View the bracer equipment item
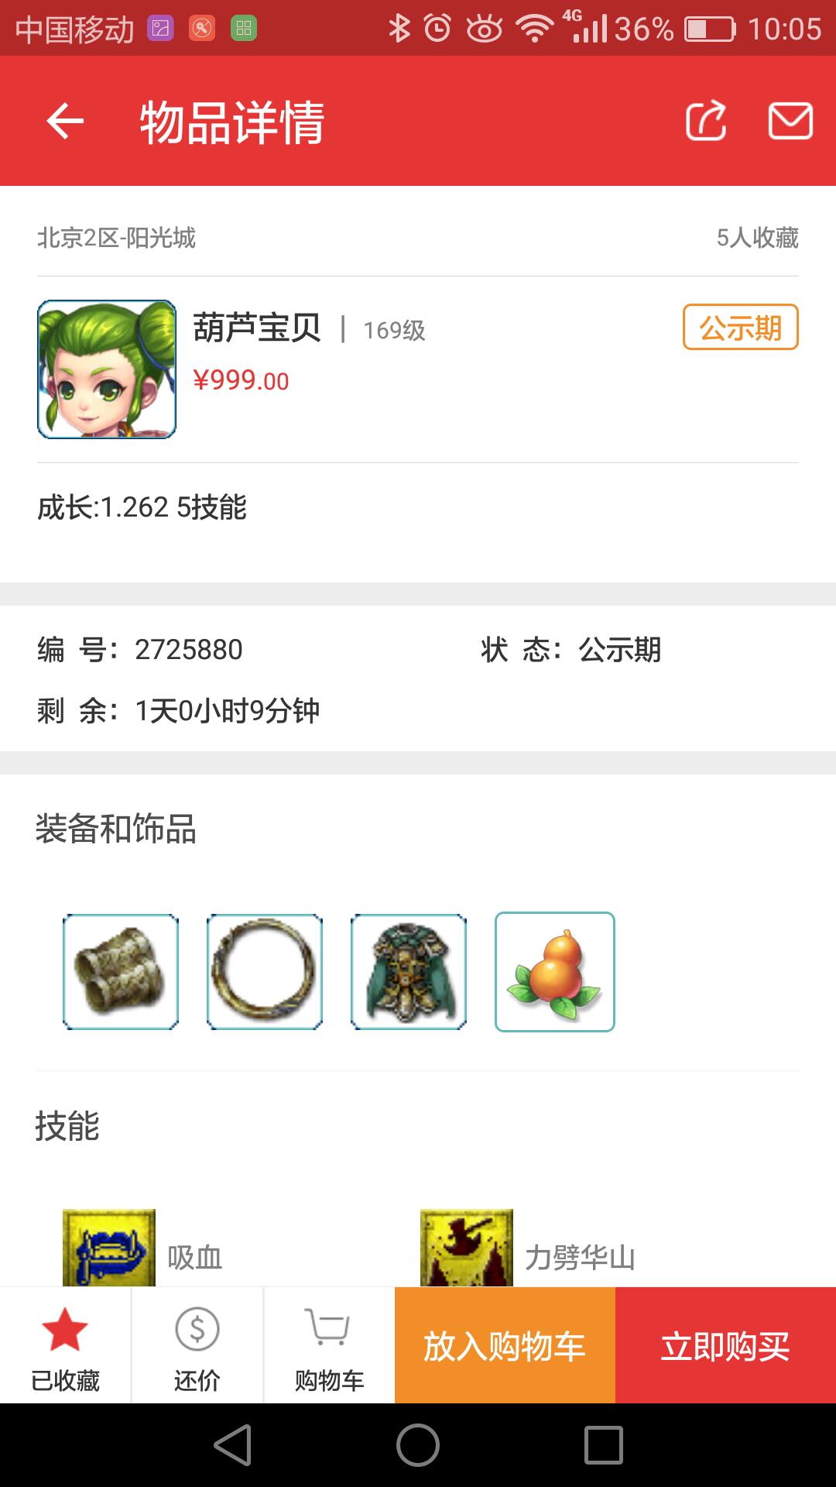Viewport: 836px width, 1487px height. 121,972
